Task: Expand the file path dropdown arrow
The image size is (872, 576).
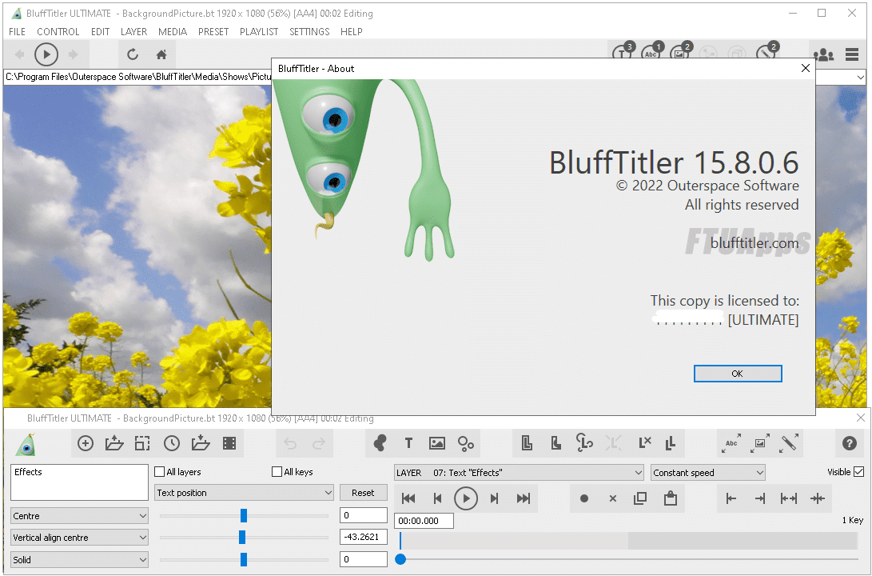Action: click(x=860, y=77)
